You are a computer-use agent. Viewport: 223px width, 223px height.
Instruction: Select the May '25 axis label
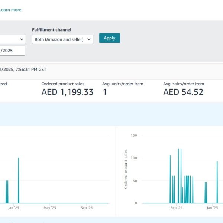49,208
